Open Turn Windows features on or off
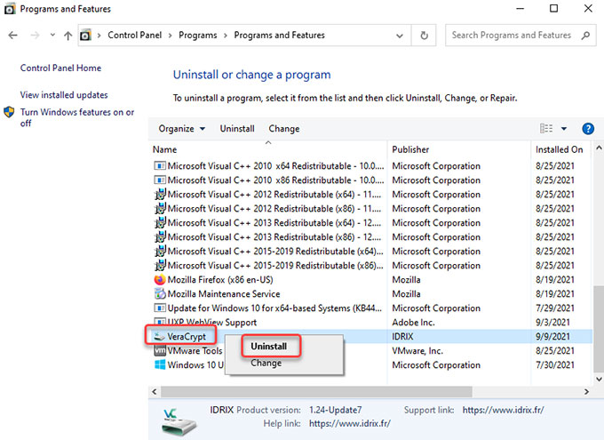604x440 pixels. (77, 117)
